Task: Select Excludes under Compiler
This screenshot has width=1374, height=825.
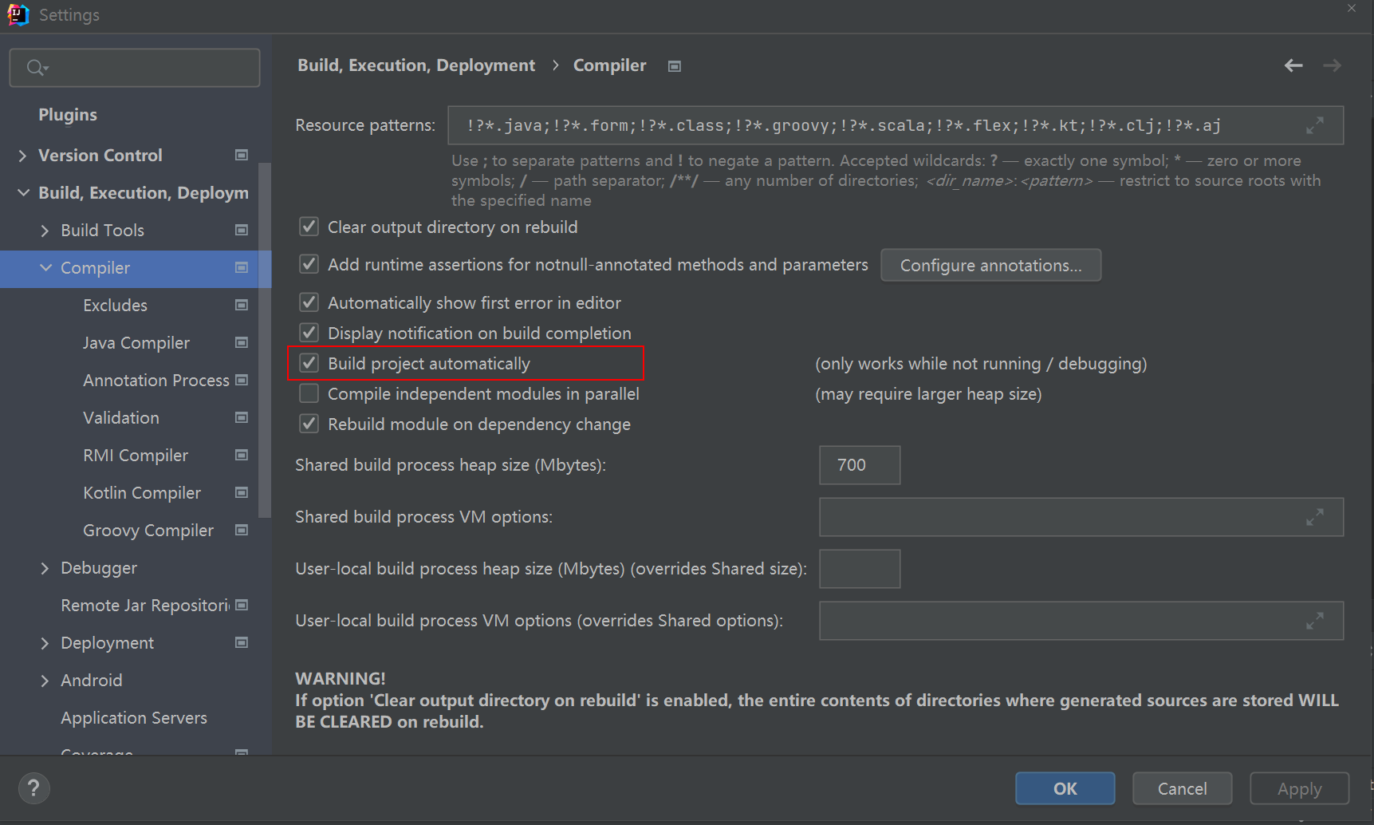Action: (x=115, y=306)
